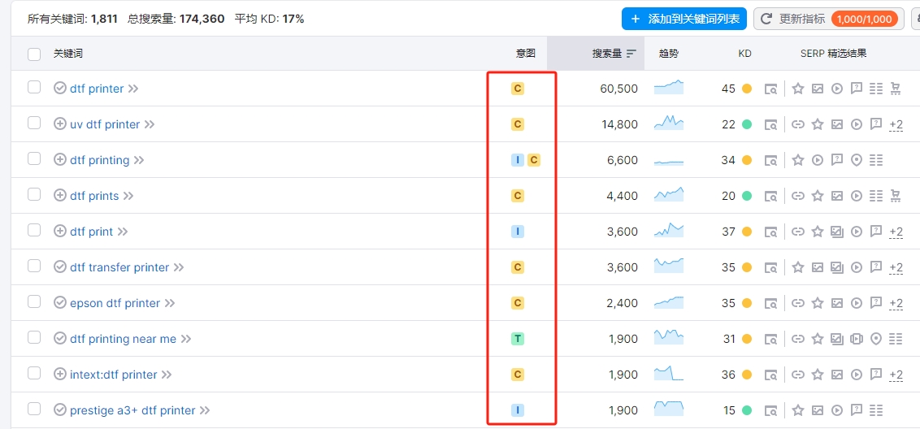
Task: Tick checkbox for dtf printing near me row
Action: click(x=34, y=338)
